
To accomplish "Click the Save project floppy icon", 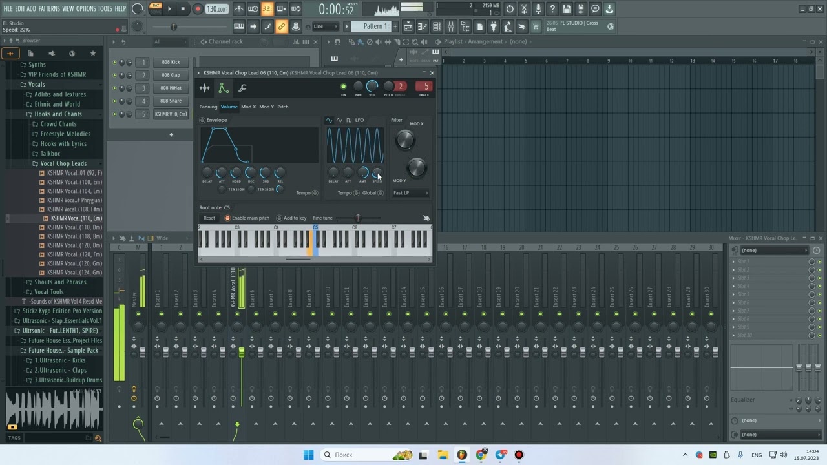I will [567, 9].
